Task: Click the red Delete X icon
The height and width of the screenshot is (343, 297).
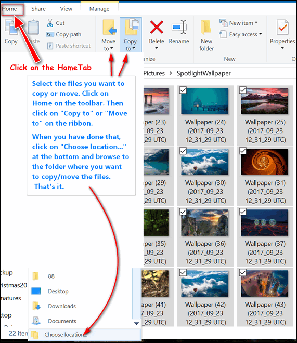Action: click(156, 27)
